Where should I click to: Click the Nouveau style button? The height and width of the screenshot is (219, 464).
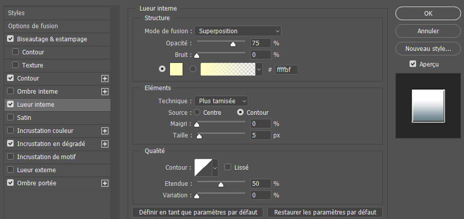(428, 49)
